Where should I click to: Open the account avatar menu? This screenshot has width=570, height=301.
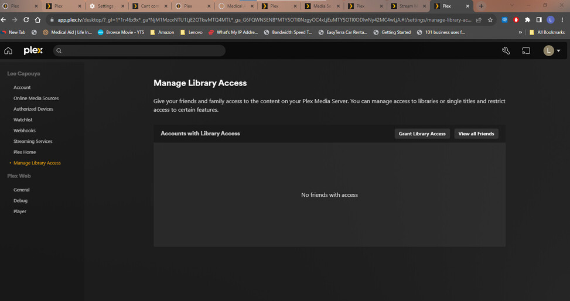click(551, 50)
